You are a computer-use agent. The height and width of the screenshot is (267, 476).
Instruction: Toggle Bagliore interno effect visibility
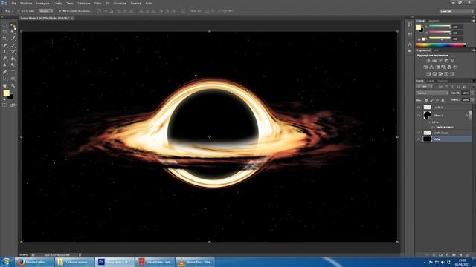[x=433, y=127]
